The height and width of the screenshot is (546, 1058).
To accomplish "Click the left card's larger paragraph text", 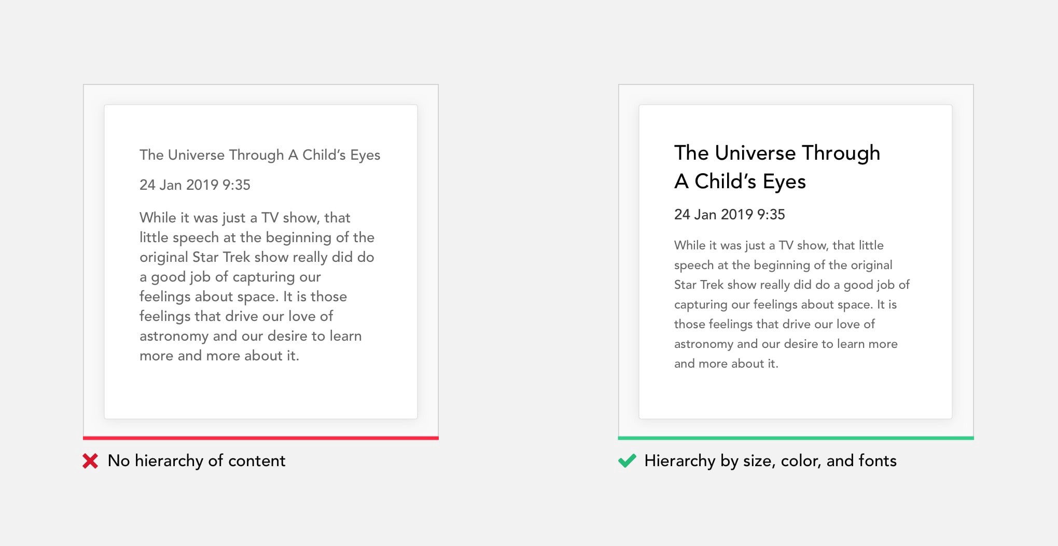I will click(x=257, y=286).
